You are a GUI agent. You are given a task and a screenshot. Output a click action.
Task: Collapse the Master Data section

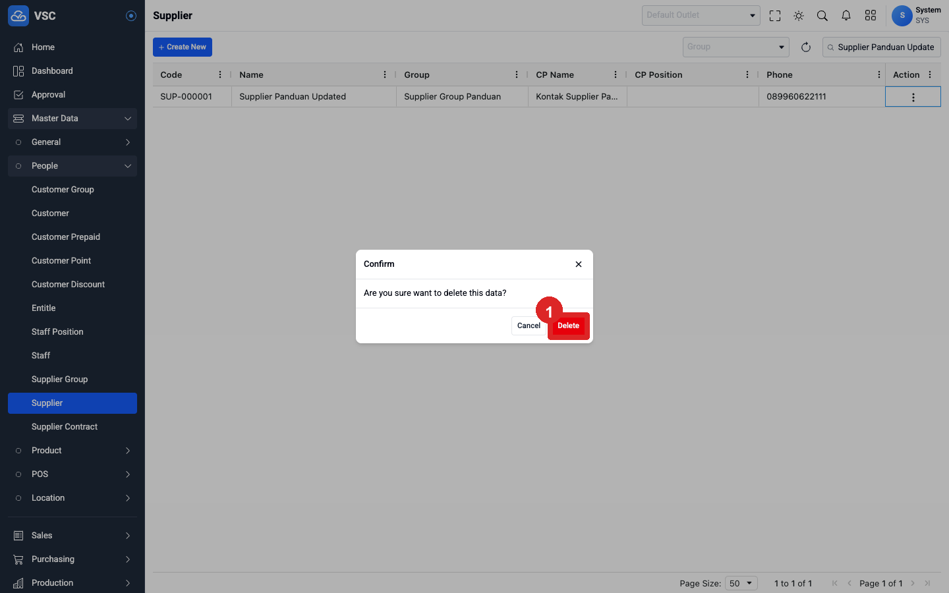click(x=72, y=119)
